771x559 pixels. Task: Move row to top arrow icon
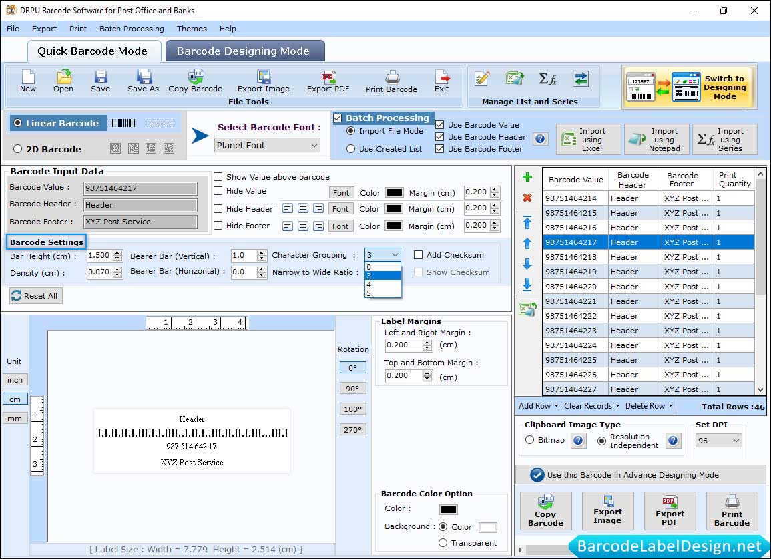click(527, 222)
